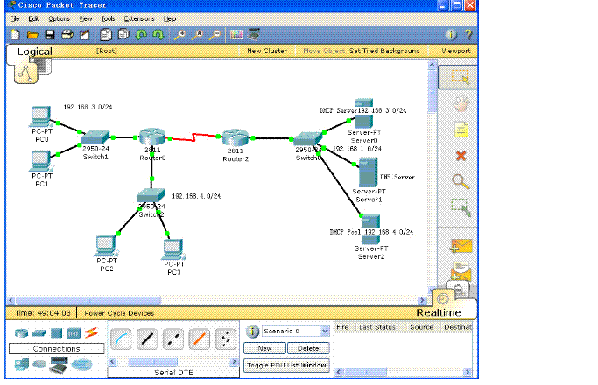Click New Cluster in the yellow bar
This screenshot has height=385, width=598.
(266, 51)
